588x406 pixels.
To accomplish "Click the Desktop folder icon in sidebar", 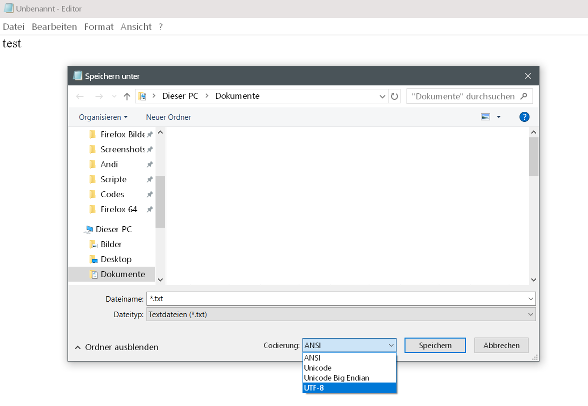I will (92, 259).
